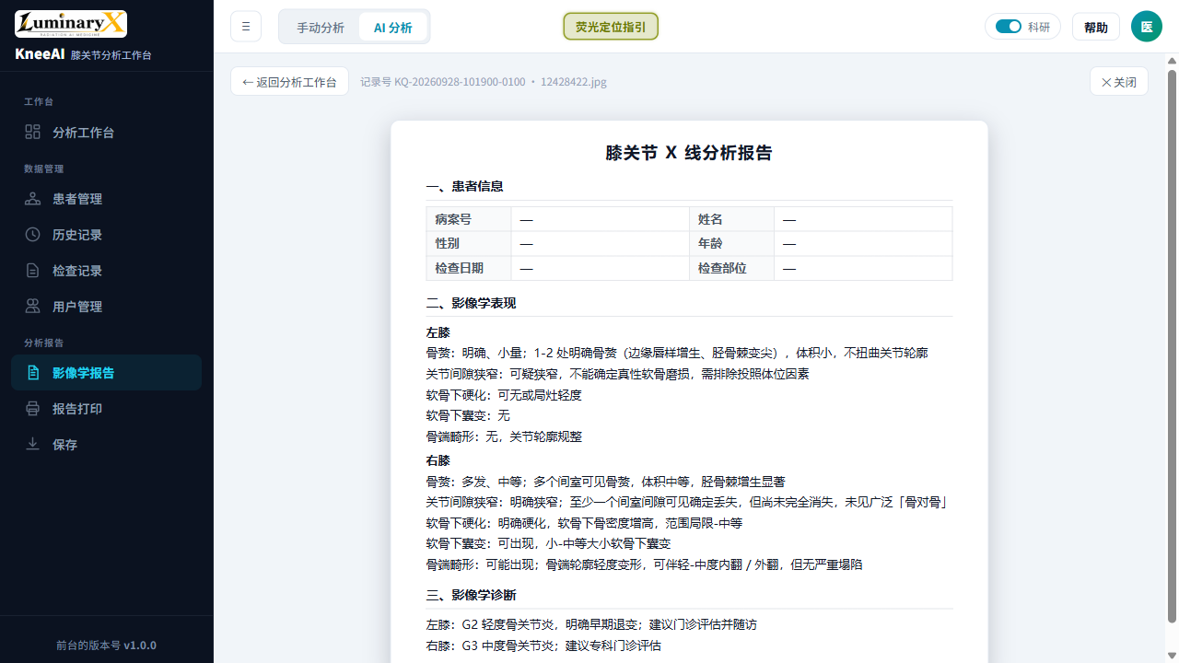
Task: Click the 检查记录 document icon
Action: [x=33, y=271]
